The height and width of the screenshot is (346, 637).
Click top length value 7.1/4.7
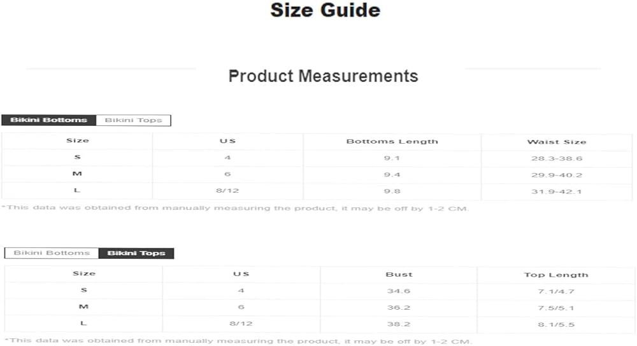pos(555,291)
